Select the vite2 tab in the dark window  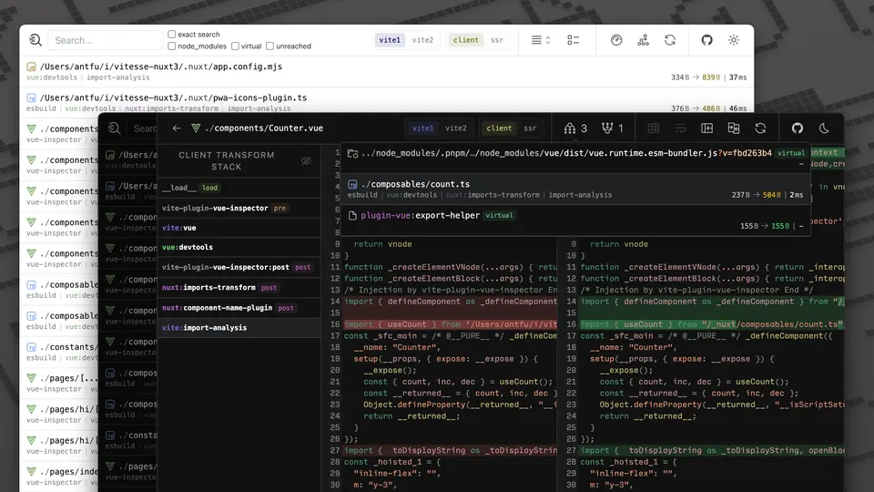pyautogui.click(x=455, y=128)
